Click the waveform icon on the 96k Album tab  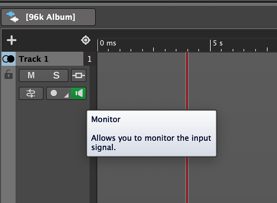(x=13, y=17)
